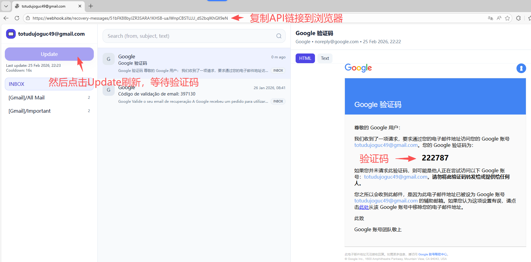The image size is (531, 262).
Task: Open the [Gmail]/All Mail folder
Action: tap(49, 98)
